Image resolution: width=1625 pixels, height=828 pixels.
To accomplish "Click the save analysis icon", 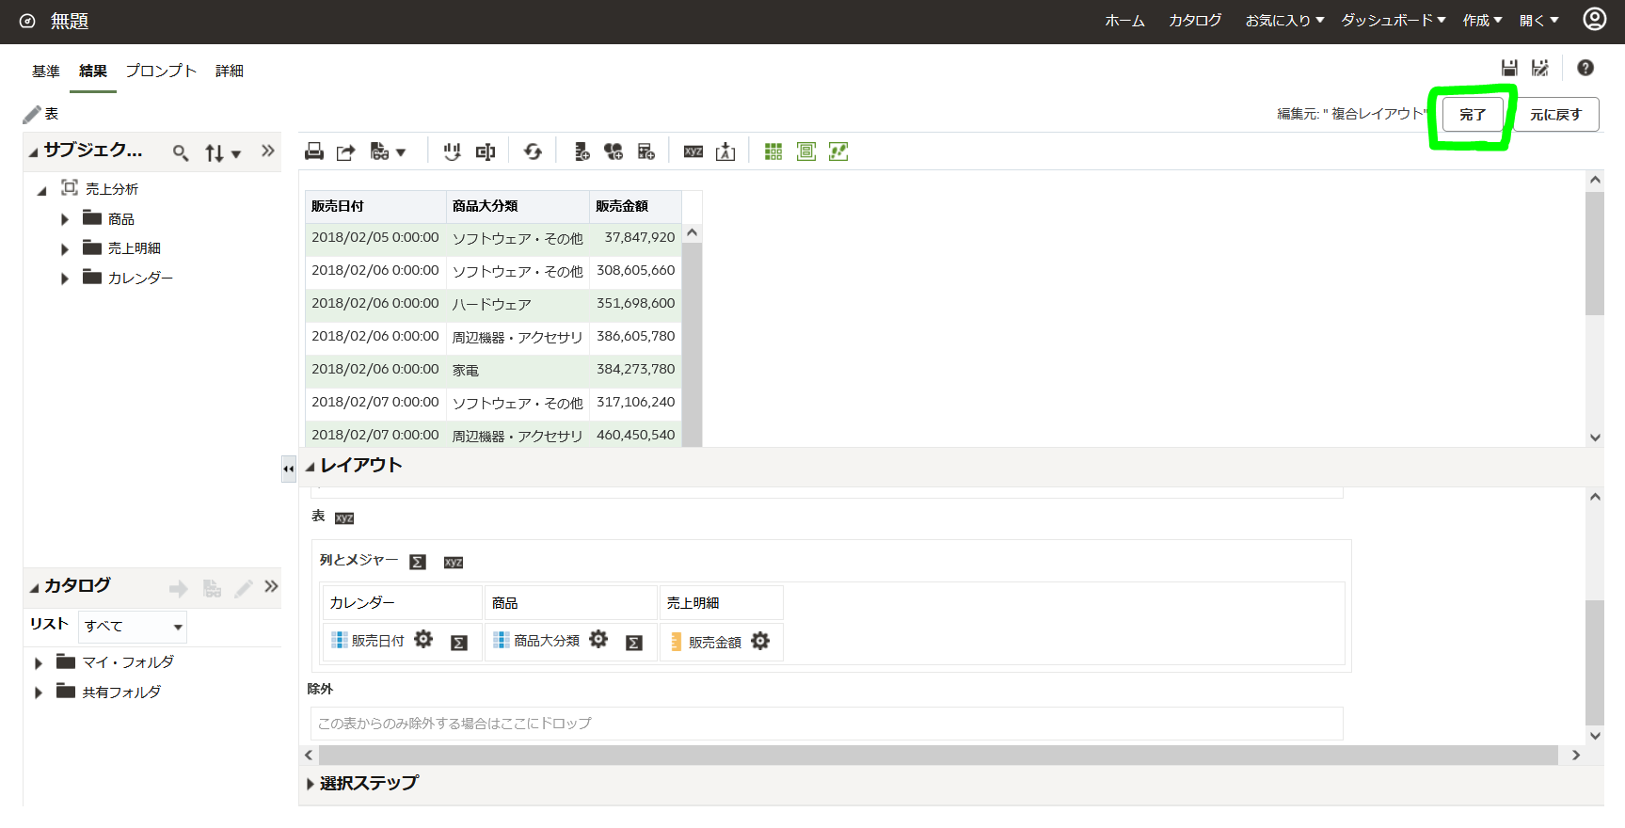I will 1509,68.
